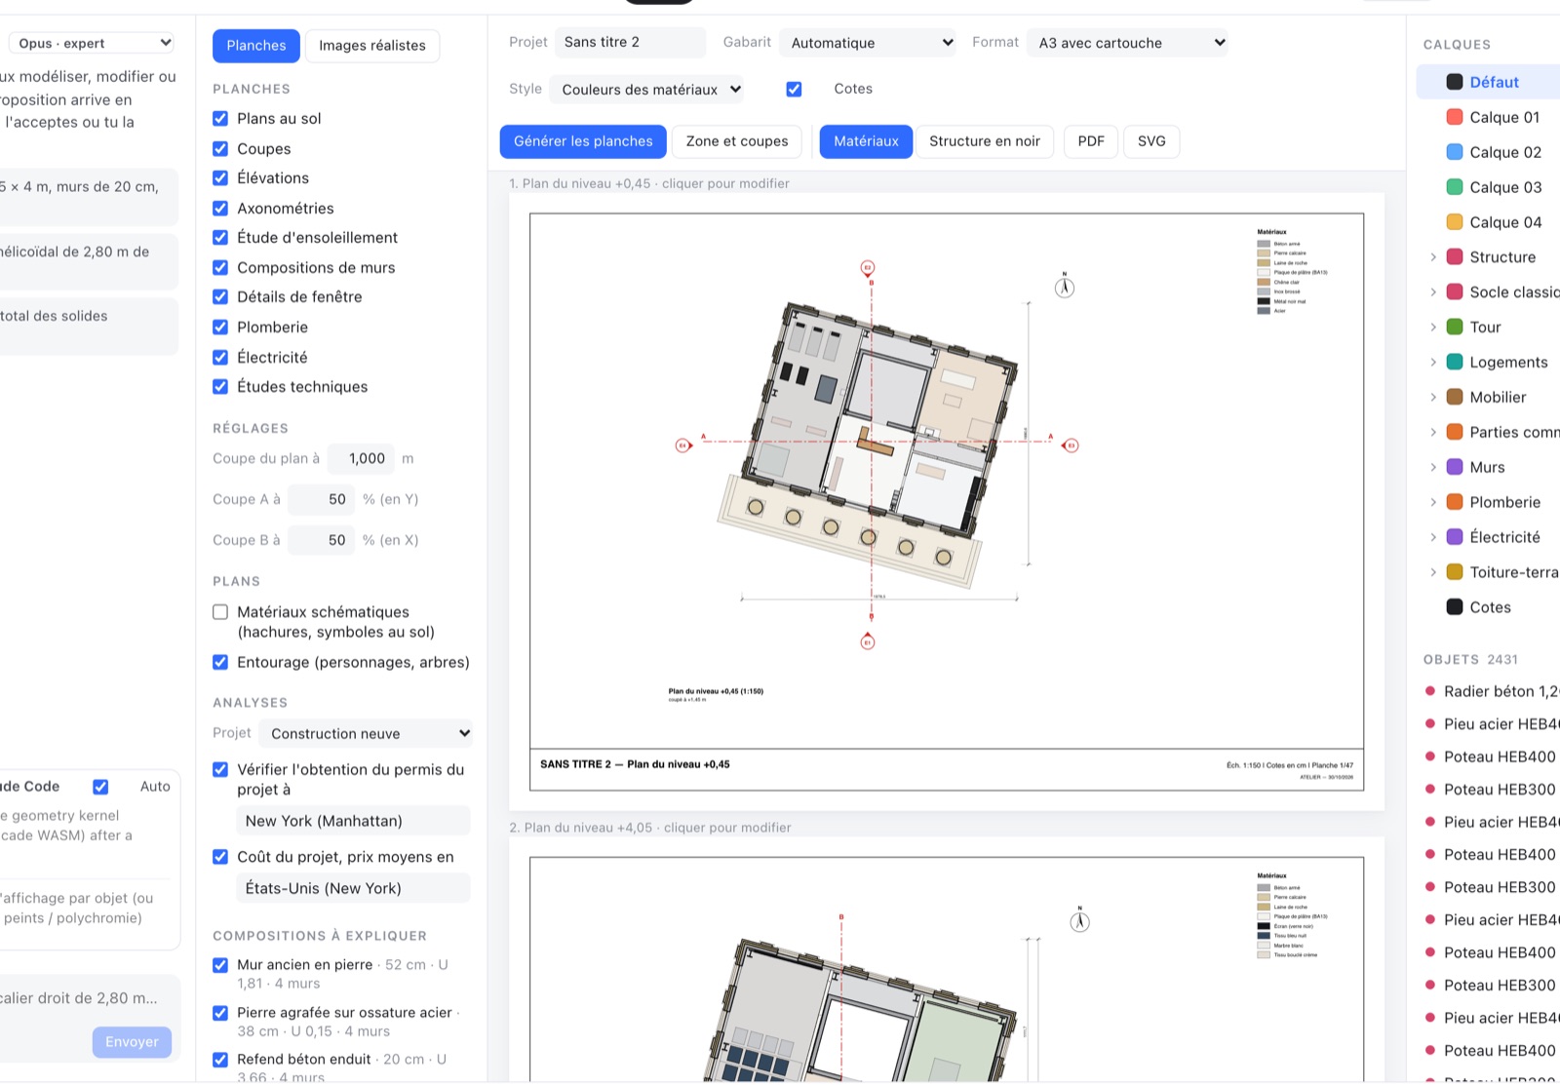Click the north arrow compass on plan 1
Image resolution: width=1560 pixels, height=1085 pixels.
click(1065, 287)
